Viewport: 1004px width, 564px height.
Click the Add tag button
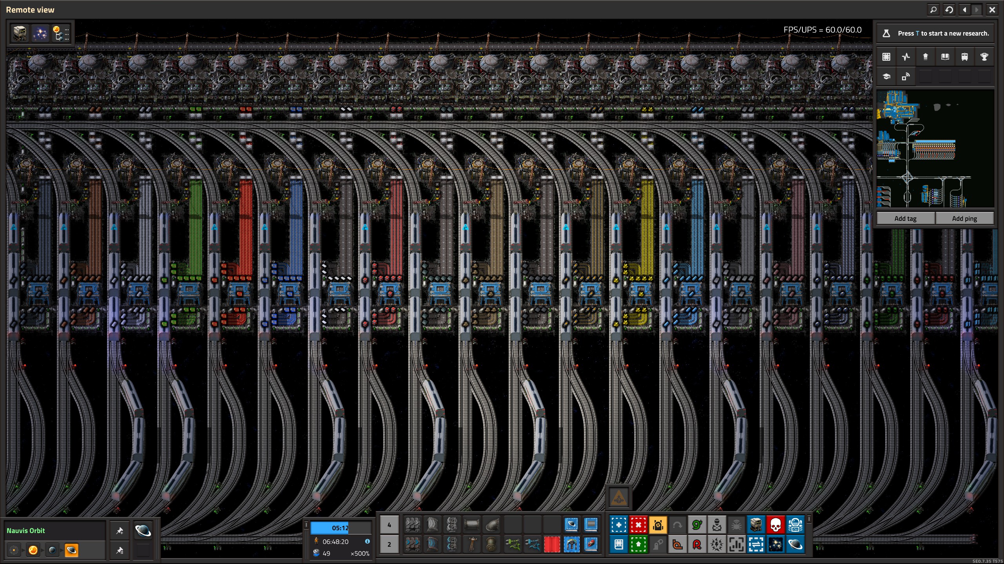coord(905,219)
